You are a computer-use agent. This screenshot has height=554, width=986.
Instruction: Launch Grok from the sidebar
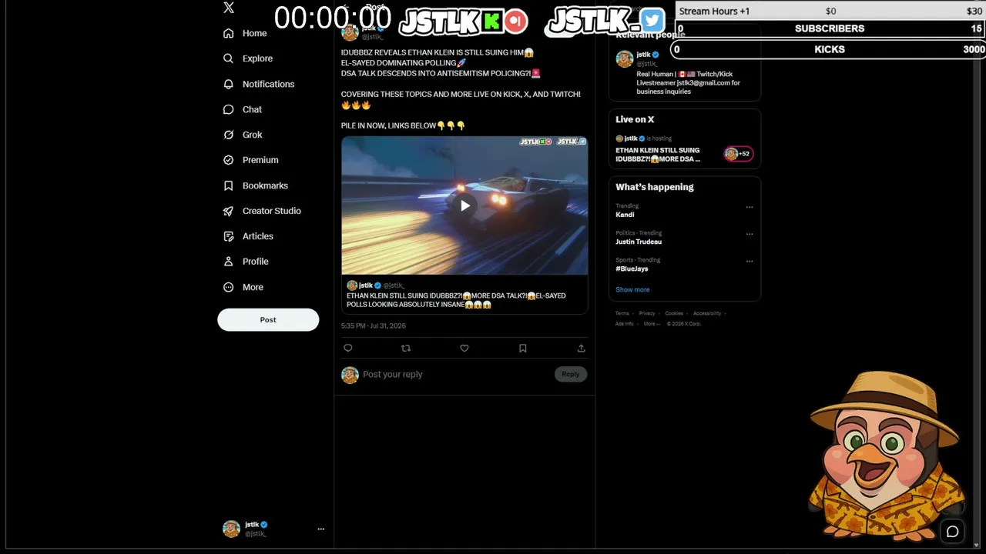243,135
